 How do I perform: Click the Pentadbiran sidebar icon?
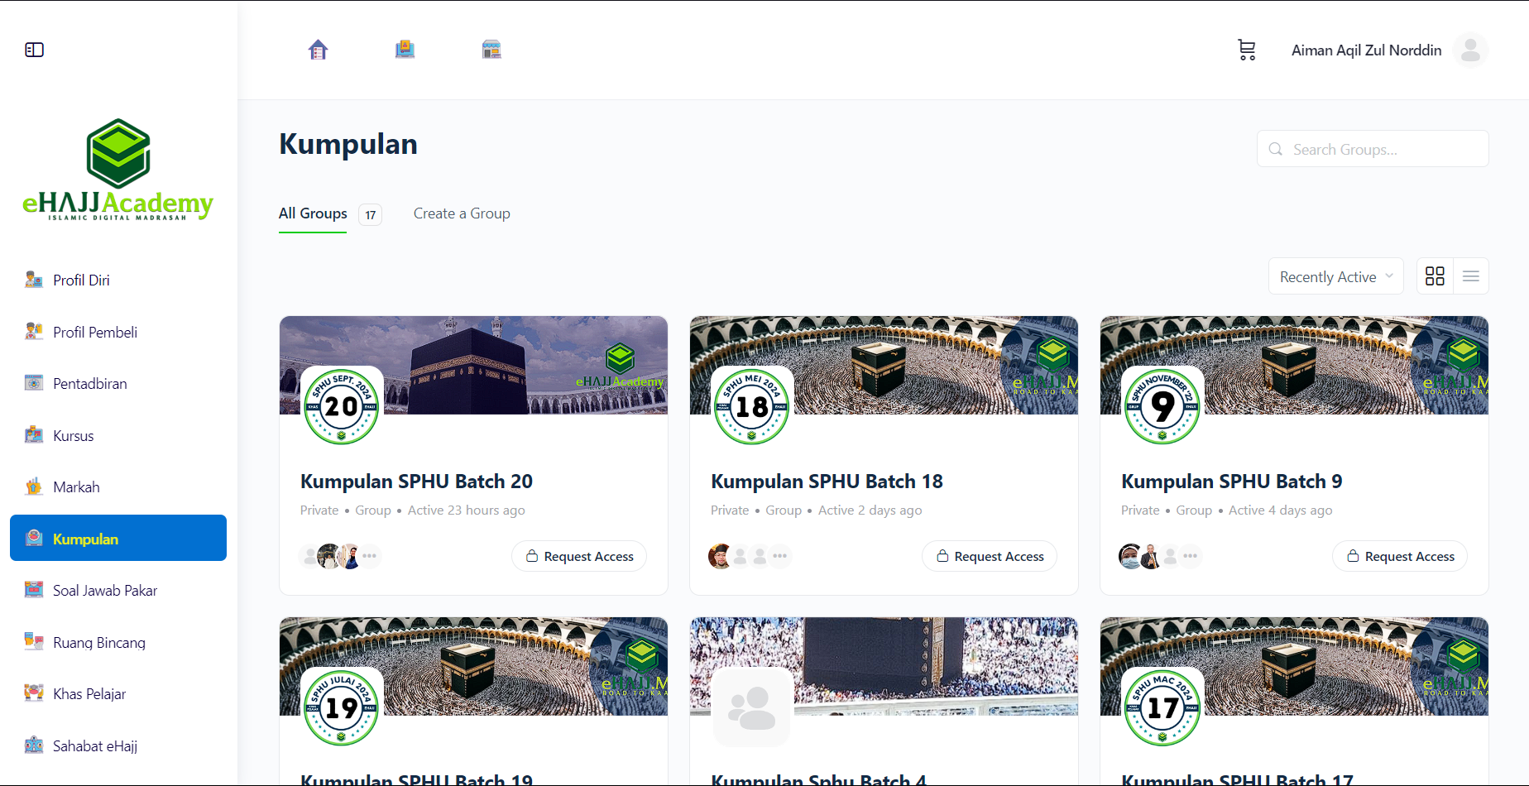point(34,383)
